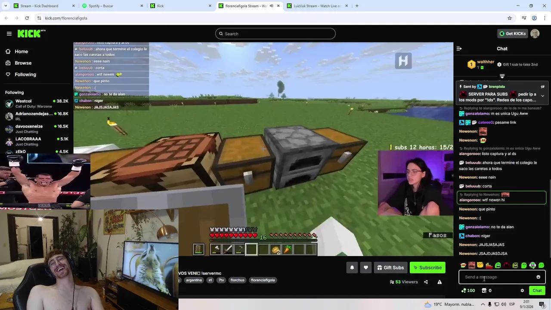Click the stream video player
551x310 pixels.
point(263,149)
